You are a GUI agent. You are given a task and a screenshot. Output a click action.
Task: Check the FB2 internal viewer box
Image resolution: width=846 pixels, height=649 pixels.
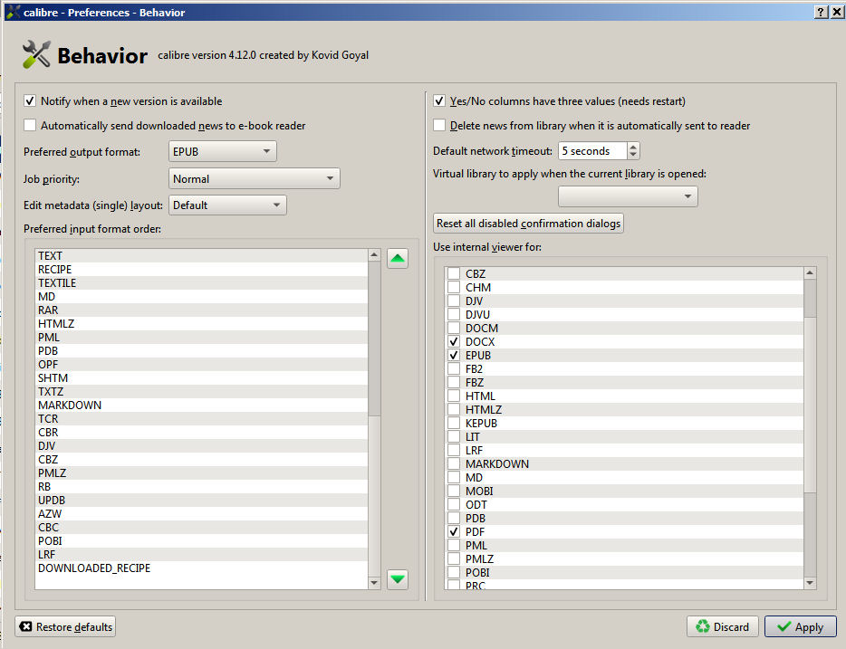coord(454,368)
